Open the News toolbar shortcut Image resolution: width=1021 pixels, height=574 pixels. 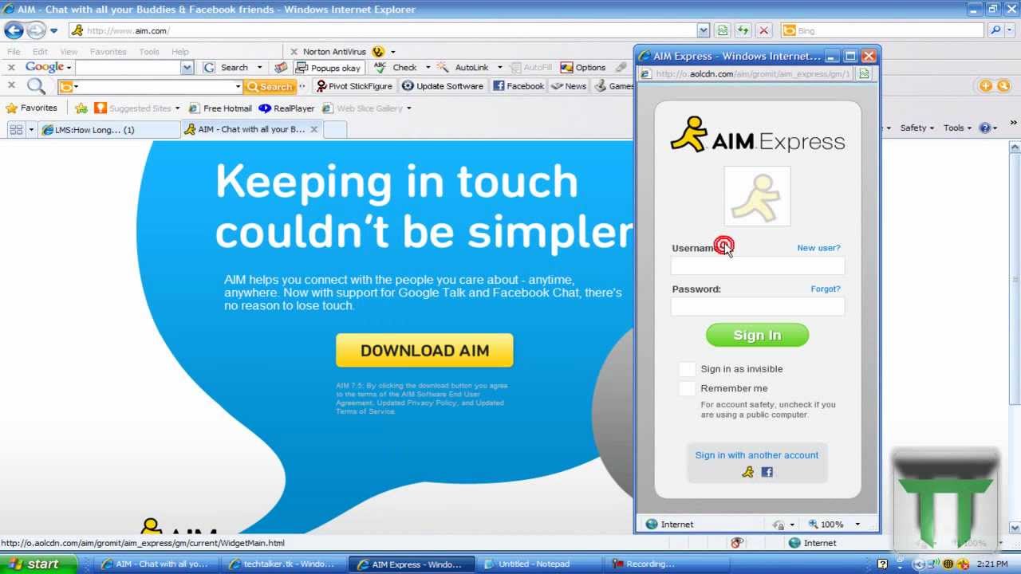click(x=569, y=86)
